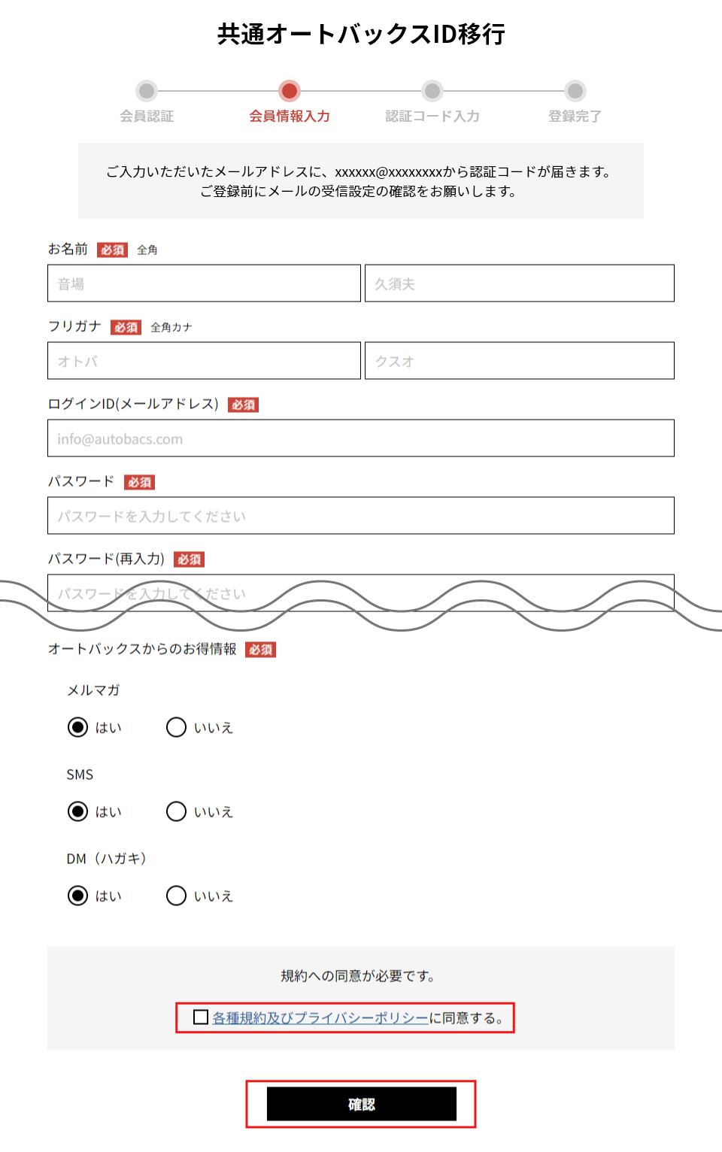Select いいえ for SMS
This screenshot has height=1152, width=722.
(x=176, y=811)
